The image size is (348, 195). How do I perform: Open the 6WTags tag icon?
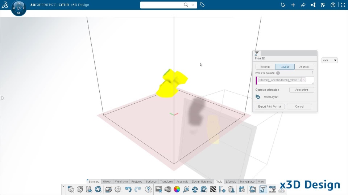[202, 5]
